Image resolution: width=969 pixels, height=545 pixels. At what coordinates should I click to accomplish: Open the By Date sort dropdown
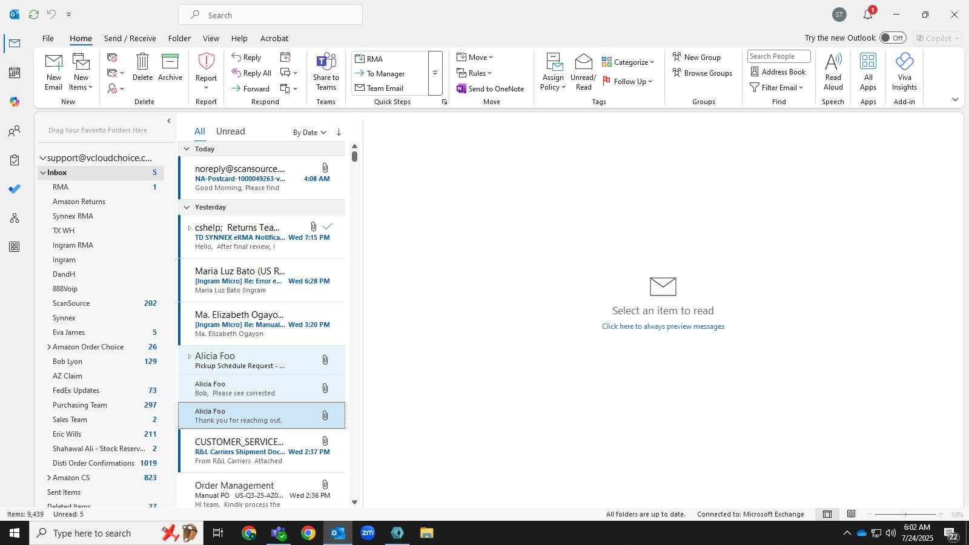coord(309,133)
